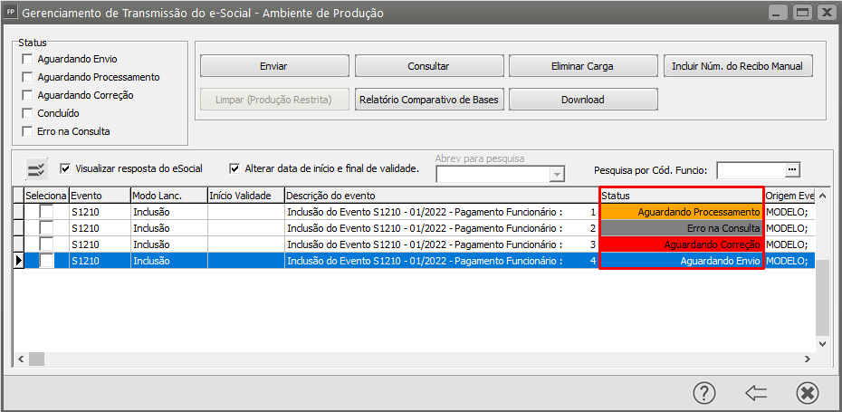
Task: Click red Aguardando Correção status cell
Action: 682,244
